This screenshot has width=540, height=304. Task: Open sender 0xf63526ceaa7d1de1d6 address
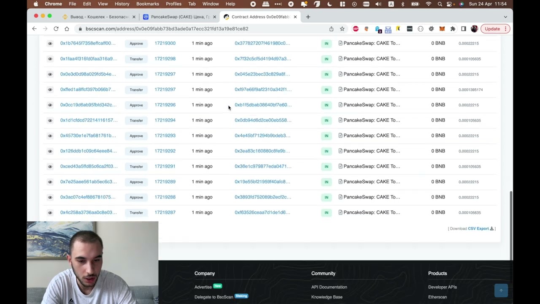click(x=262, y=212)
